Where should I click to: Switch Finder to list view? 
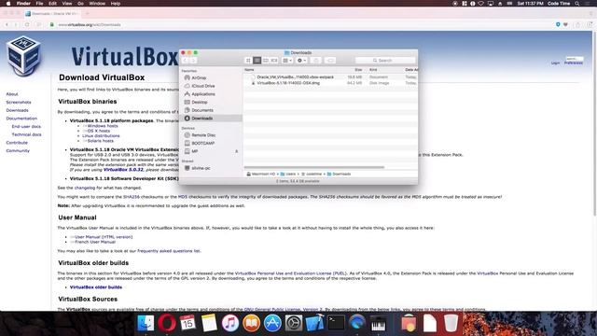[x=257, y=60]
